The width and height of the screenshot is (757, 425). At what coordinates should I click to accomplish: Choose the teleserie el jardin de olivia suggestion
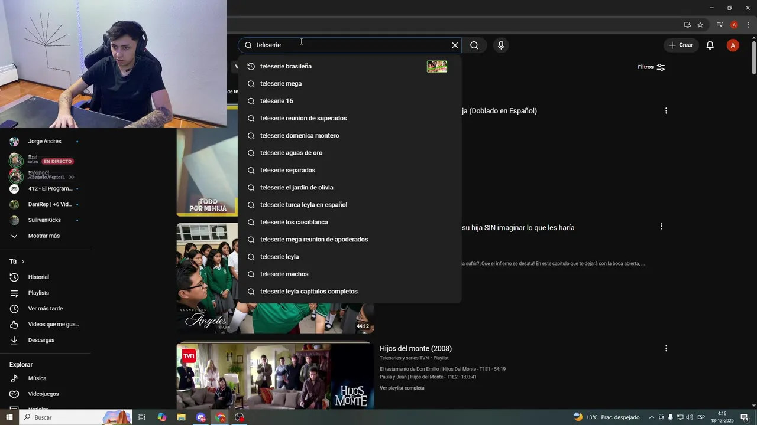coord(350,188)
